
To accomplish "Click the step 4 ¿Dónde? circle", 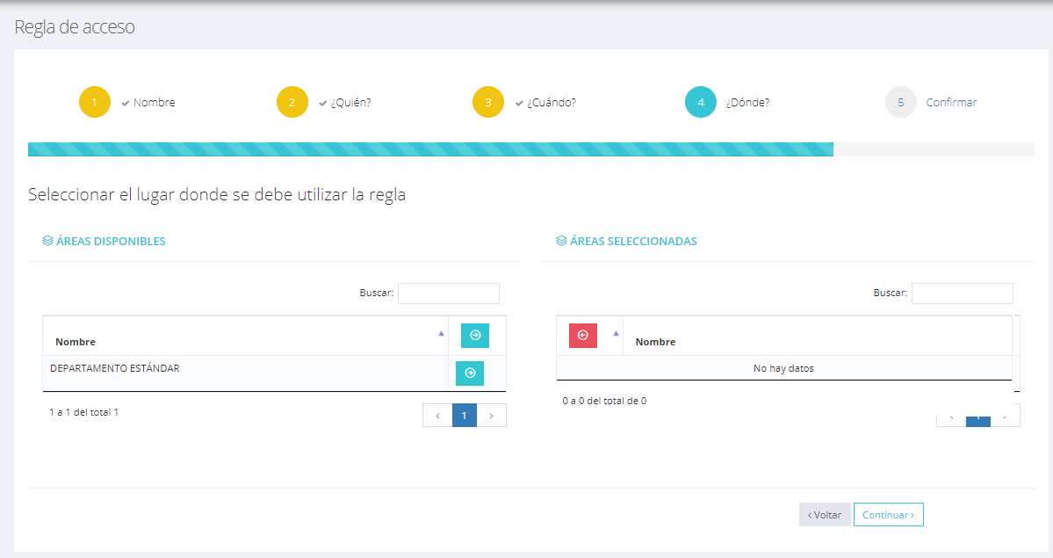I will [701, 102].
